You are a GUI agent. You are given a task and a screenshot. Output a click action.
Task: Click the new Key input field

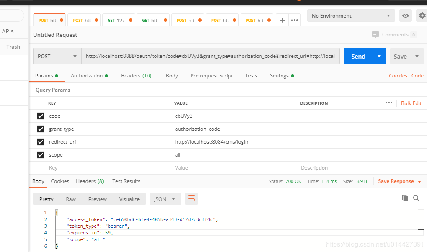[109, 168]
